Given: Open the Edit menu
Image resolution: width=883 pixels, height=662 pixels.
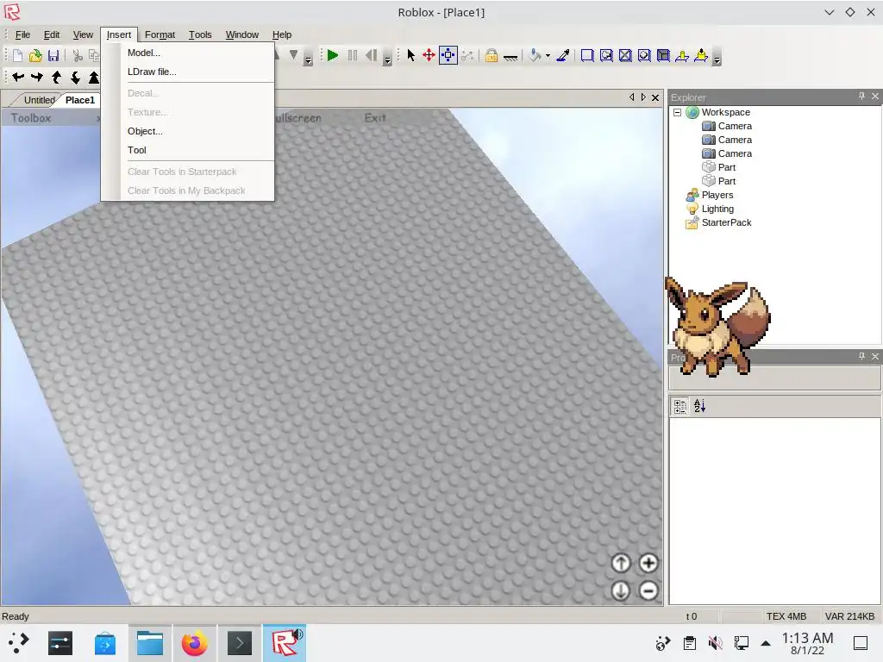Looking at the screenshot, I should pyautogui.click(x=52, y=34).
